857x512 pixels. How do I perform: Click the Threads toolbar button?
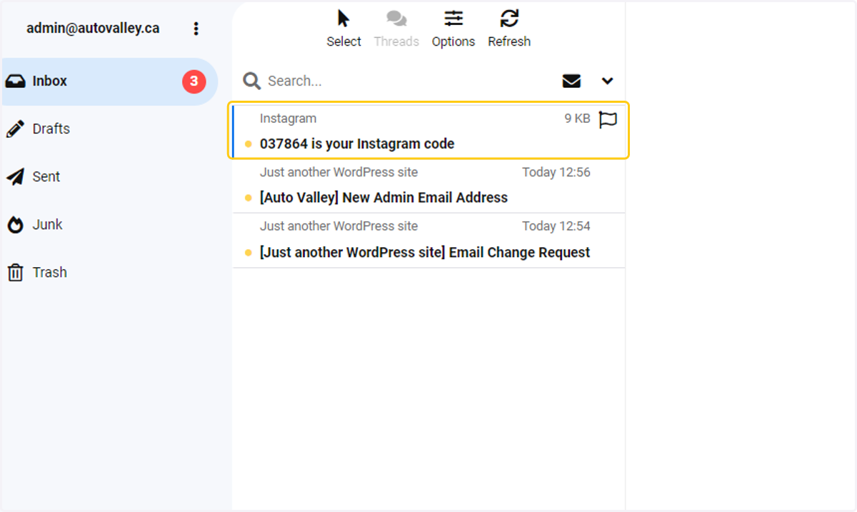coord(396,29)
